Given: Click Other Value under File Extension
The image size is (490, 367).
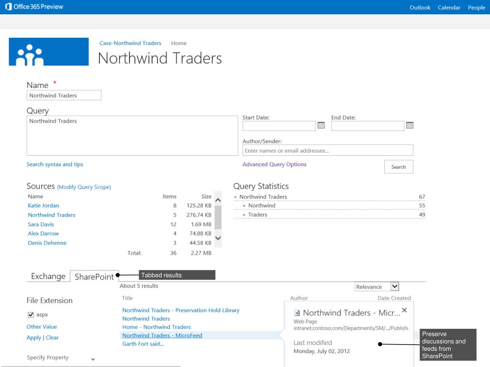Looking at the screenshot, I should tap(42, 326).
